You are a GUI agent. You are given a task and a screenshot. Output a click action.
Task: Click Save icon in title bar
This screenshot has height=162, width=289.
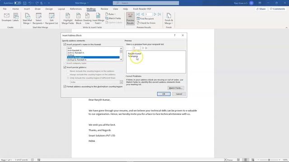(x=25, y=3)
